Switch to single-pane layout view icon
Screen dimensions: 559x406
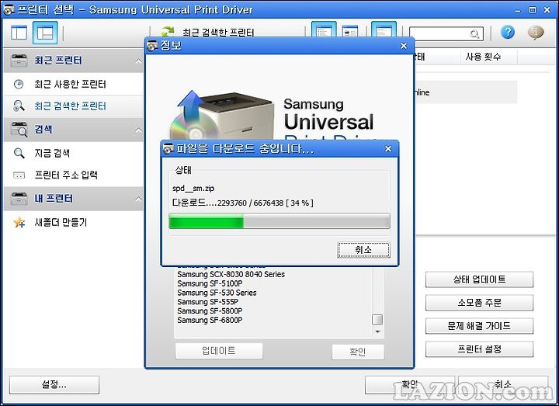click(x=19, y=33)
